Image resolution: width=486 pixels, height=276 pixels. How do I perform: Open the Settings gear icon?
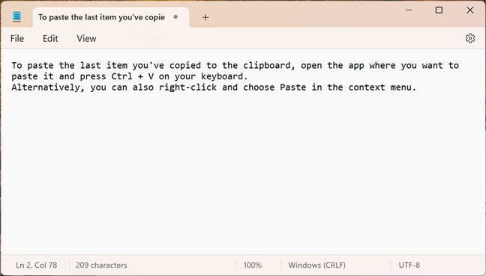pos(470,38)
